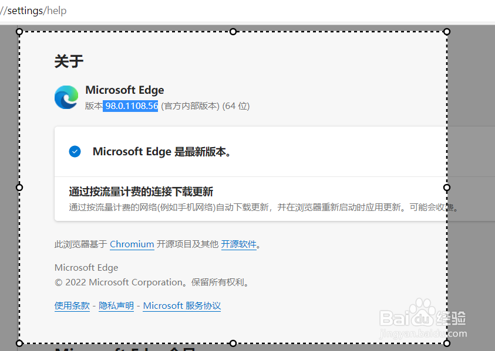495x351 pixels.
Task: Open the Chromium link
Action: point(132,244)
